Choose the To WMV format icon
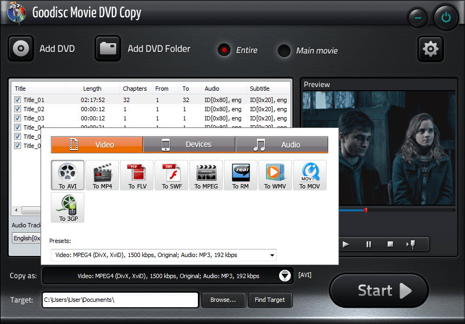Viewport: 465px width, 324px height. click(x=275, y=175)
